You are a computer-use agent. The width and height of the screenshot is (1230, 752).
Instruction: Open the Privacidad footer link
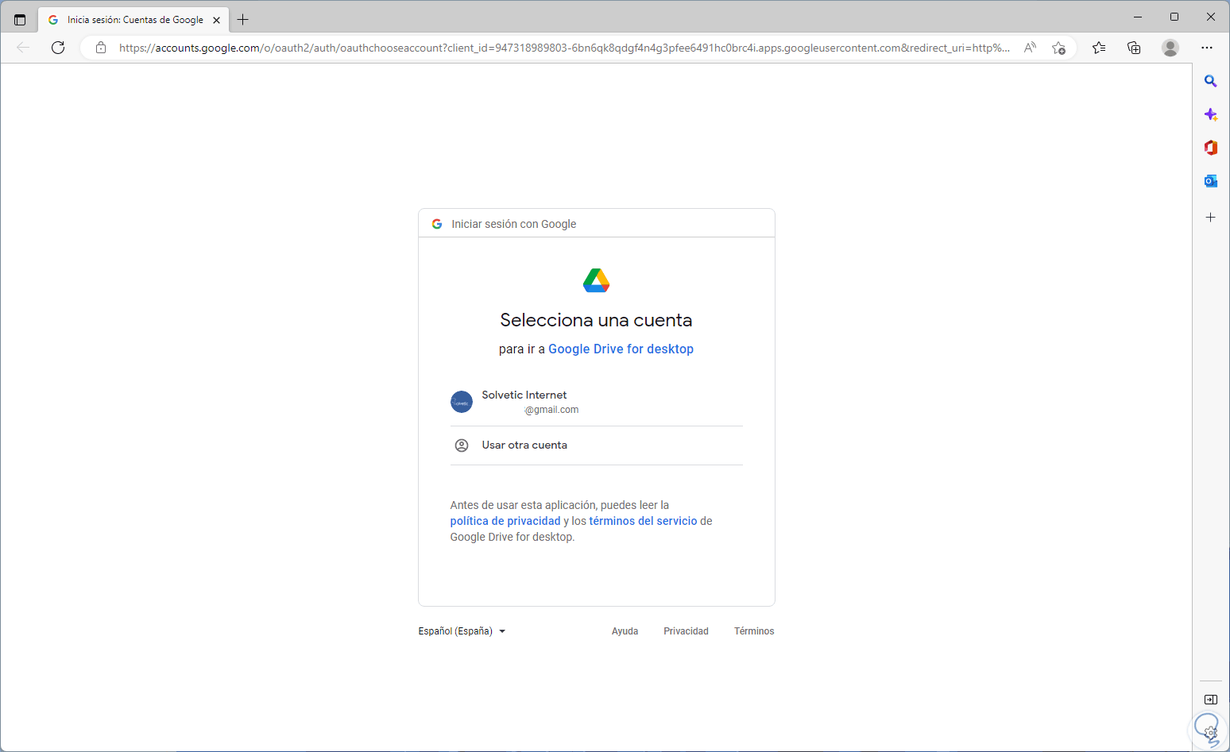686,631
